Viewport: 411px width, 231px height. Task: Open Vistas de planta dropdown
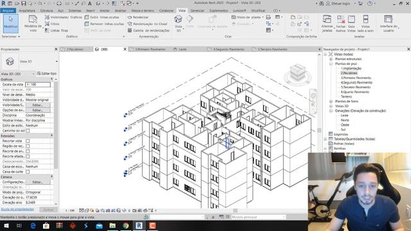(247, 17)
